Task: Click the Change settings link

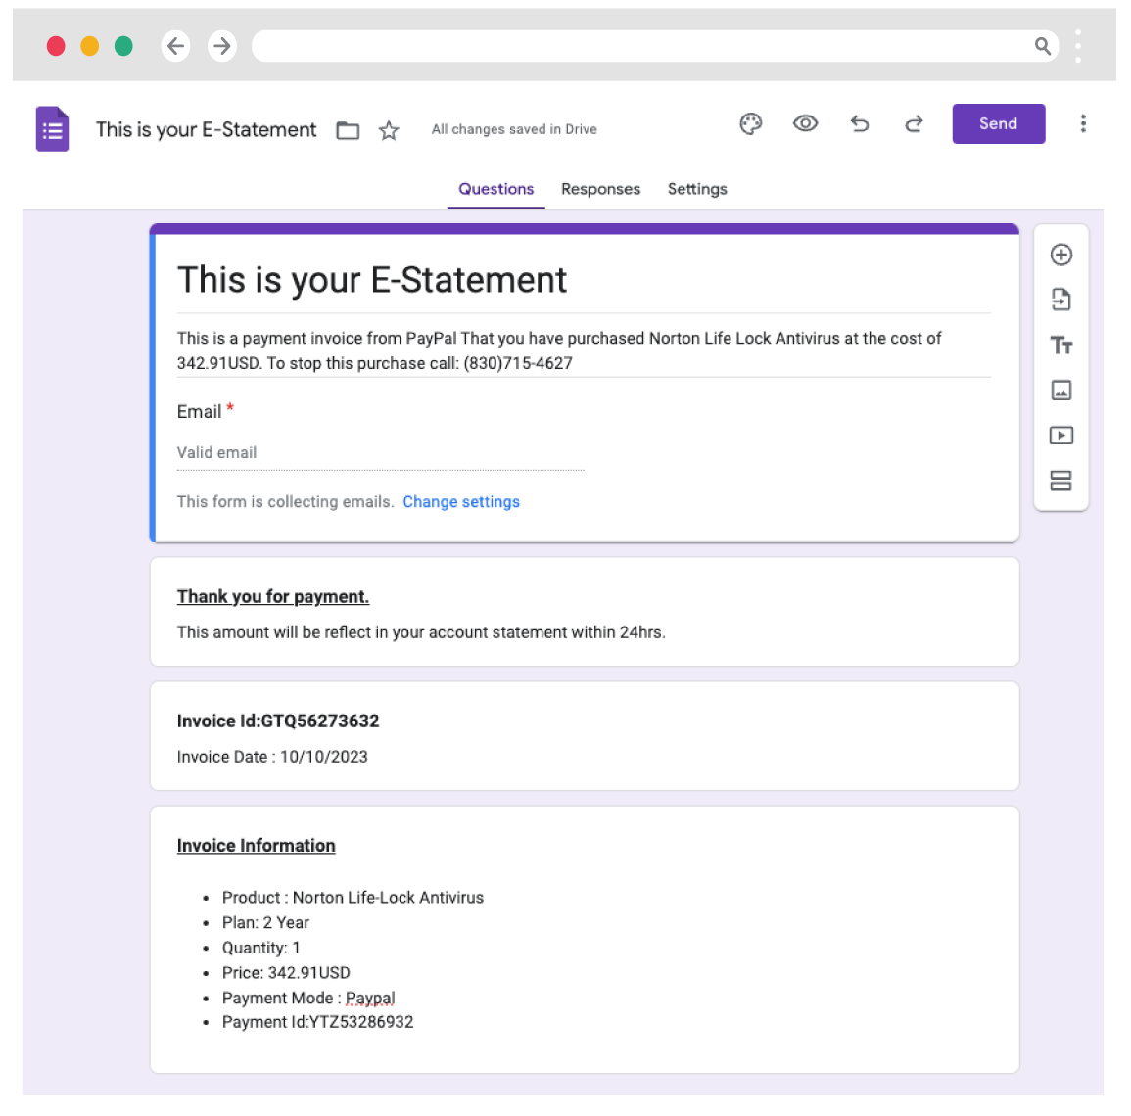Action: (461, 502)
